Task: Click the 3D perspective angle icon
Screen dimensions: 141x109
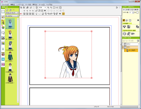Action: [36, 14]
